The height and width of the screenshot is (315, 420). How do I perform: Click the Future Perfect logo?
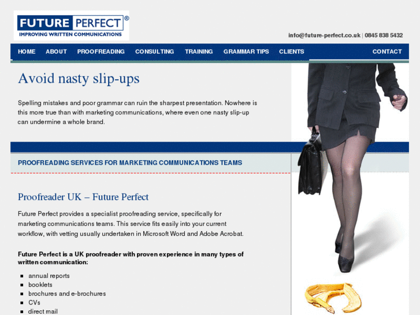coord(71,25)
